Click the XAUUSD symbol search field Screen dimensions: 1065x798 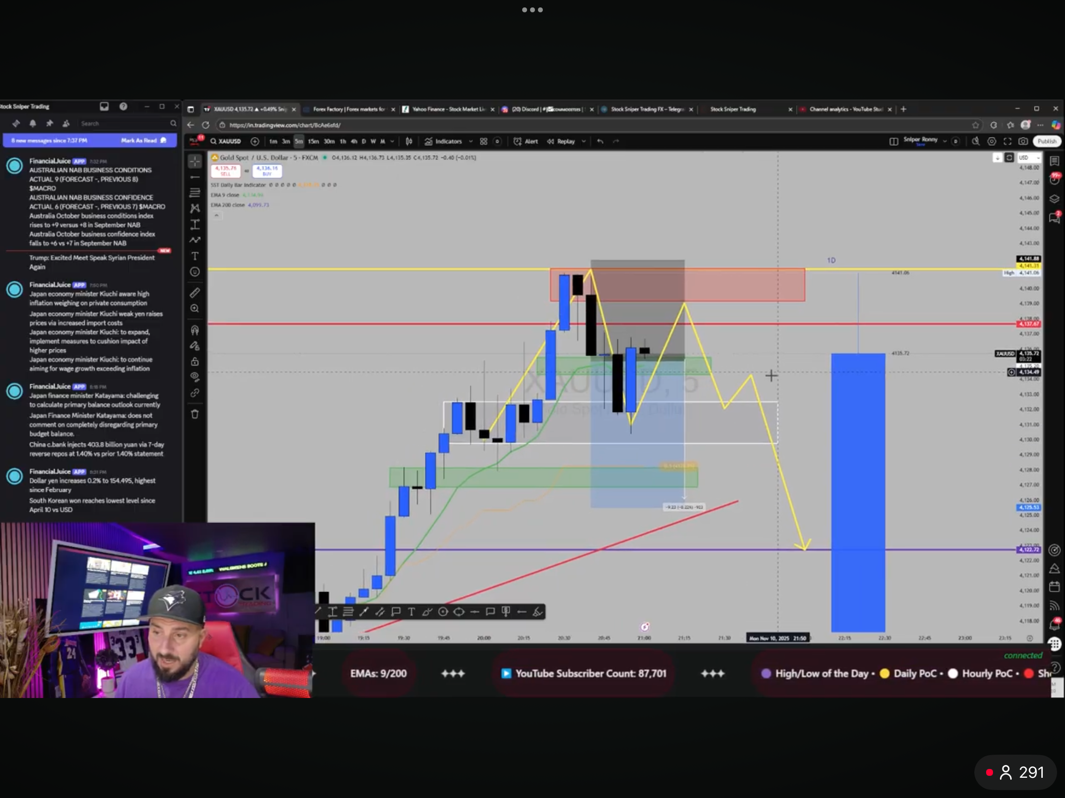click(x=226, y=141)
